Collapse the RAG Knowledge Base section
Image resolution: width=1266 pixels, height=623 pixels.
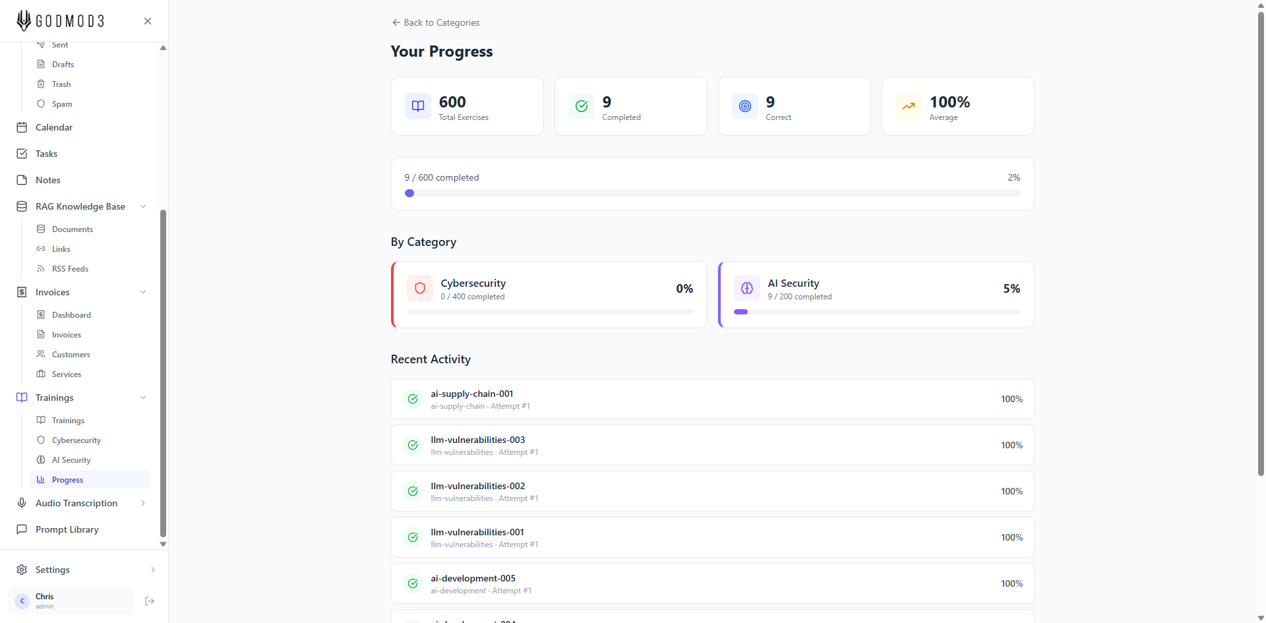point(143,206)
